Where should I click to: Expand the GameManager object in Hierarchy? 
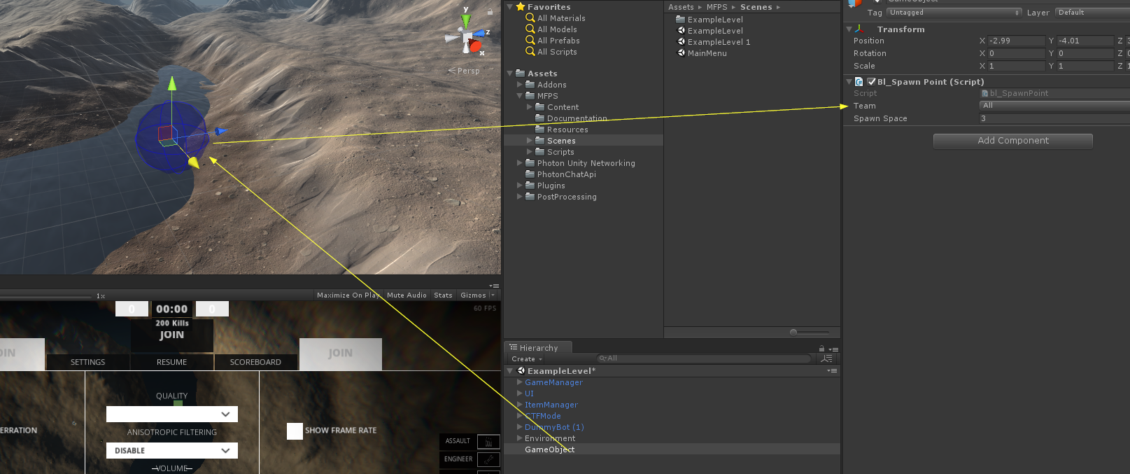(519, 382)
